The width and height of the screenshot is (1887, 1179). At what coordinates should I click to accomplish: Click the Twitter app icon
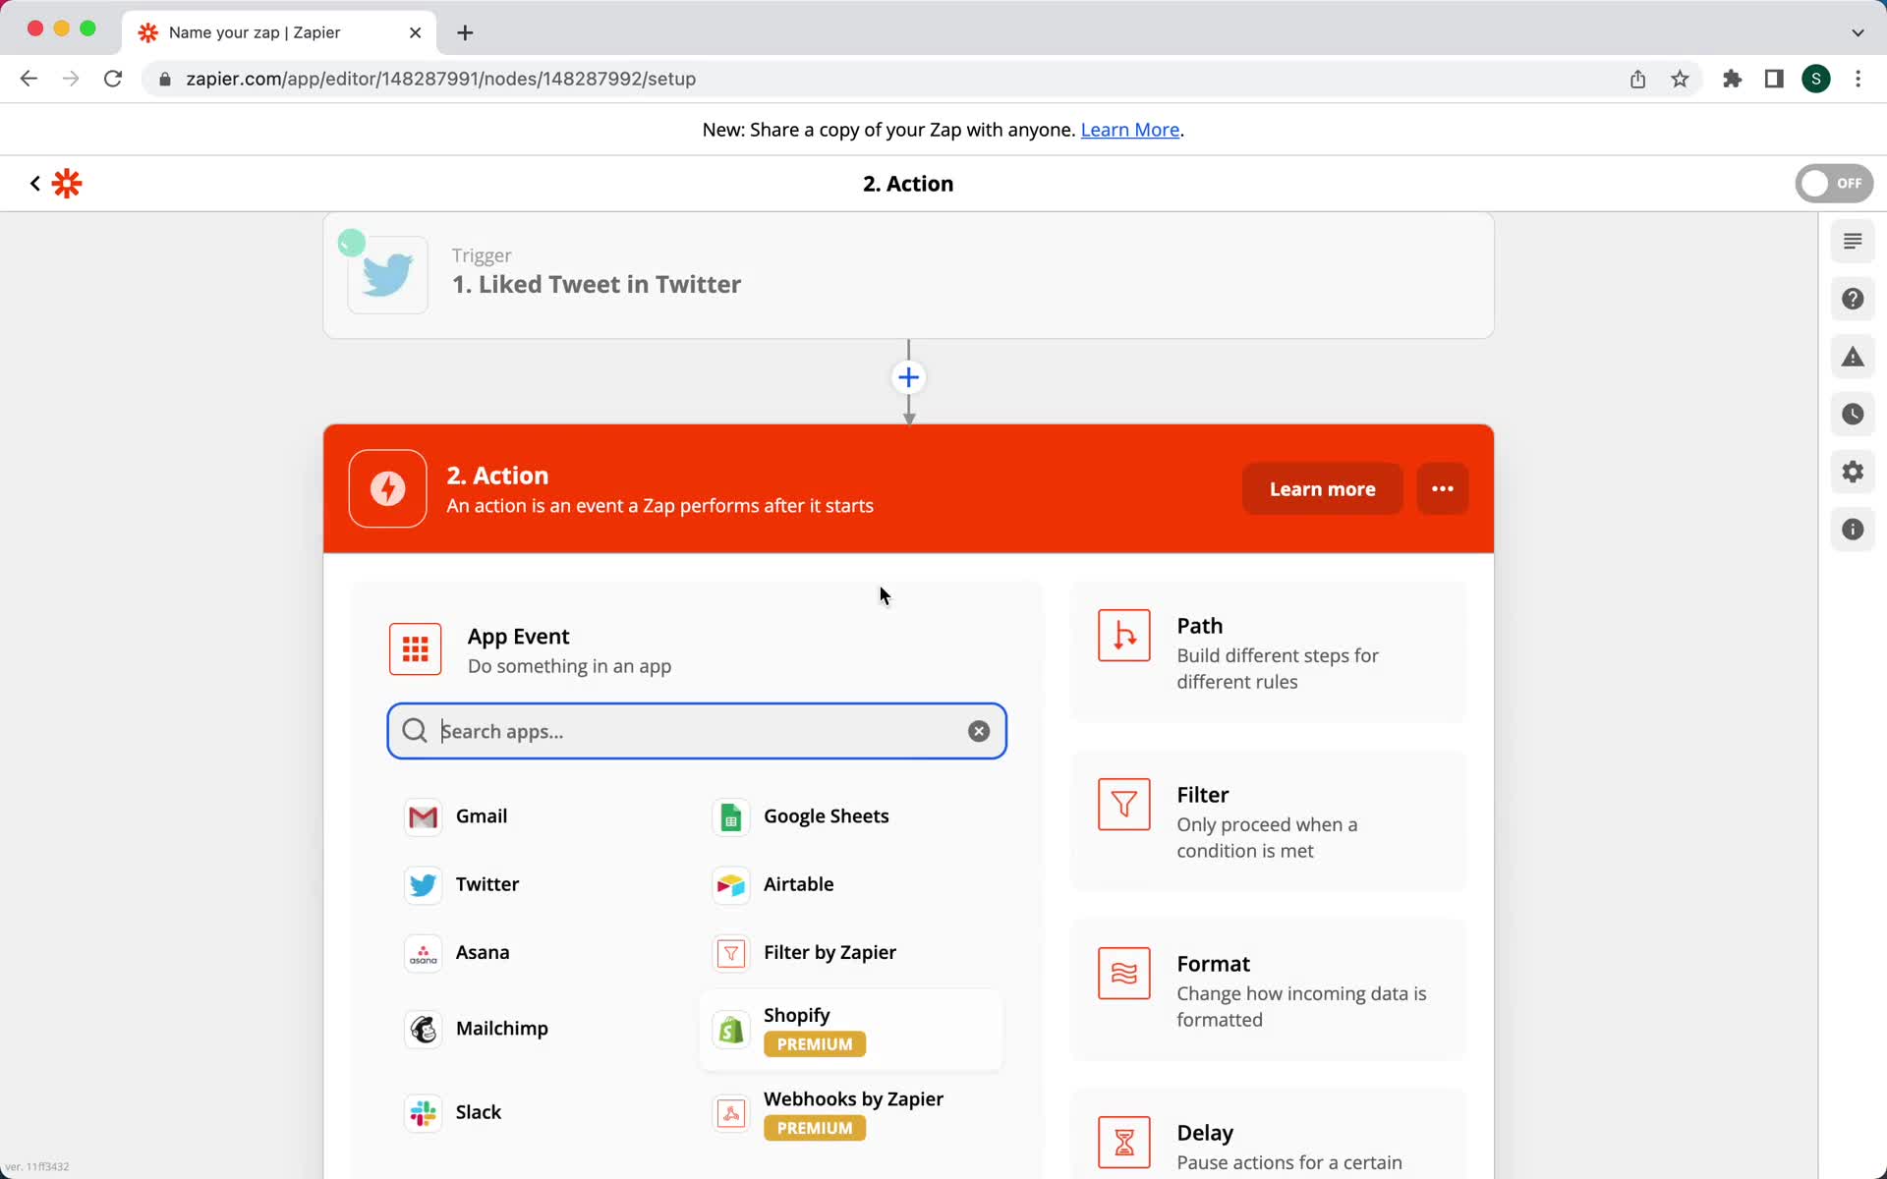422,884
